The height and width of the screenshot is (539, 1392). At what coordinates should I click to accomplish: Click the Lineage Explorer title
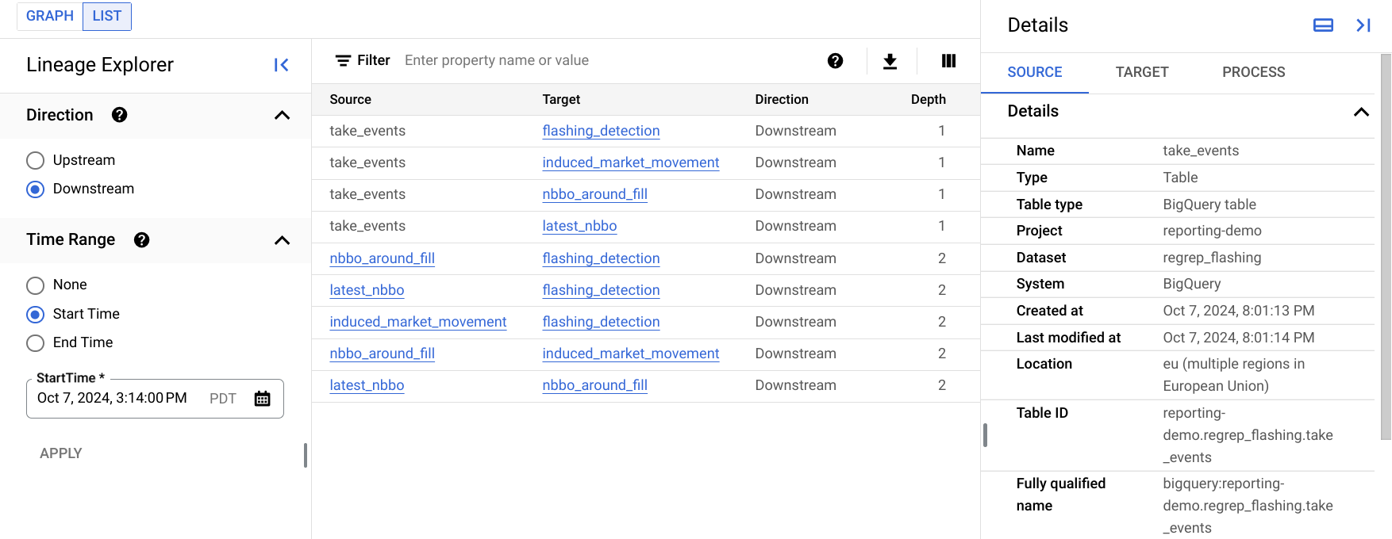(x=100, y=65)
